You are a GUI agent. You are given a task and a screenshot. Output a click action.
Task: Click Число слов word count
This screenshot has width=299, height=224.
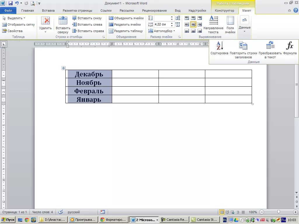(x=43, y=212)
